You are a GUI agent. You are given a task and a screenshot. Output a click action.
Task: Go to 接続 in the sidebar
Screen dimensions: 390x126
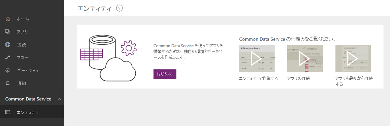[x=21, y=45]
